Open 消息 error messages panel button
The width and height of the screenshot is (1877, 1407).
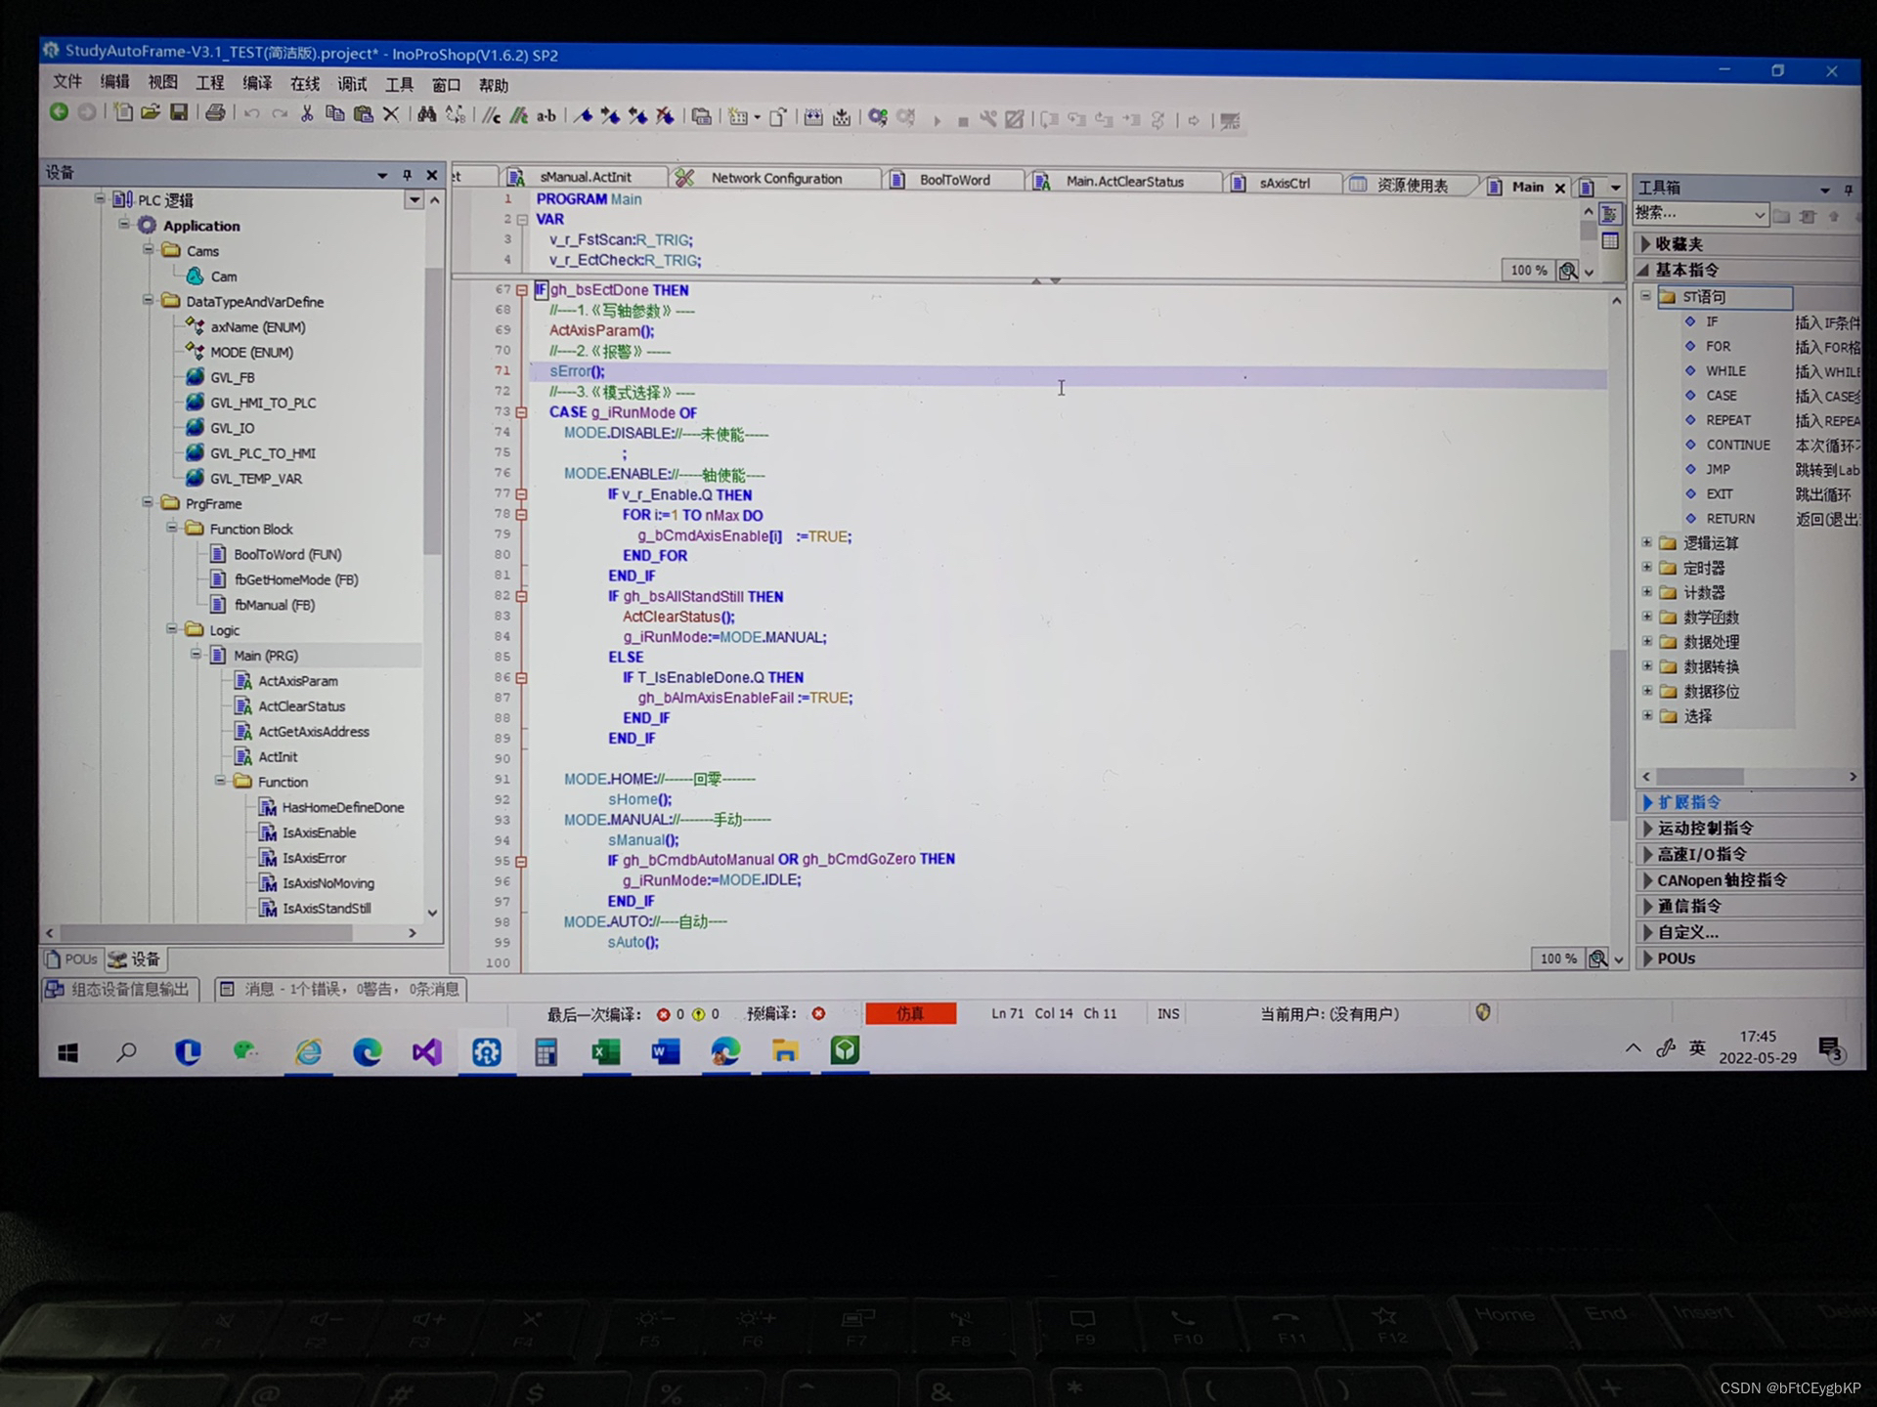(340, 989)
